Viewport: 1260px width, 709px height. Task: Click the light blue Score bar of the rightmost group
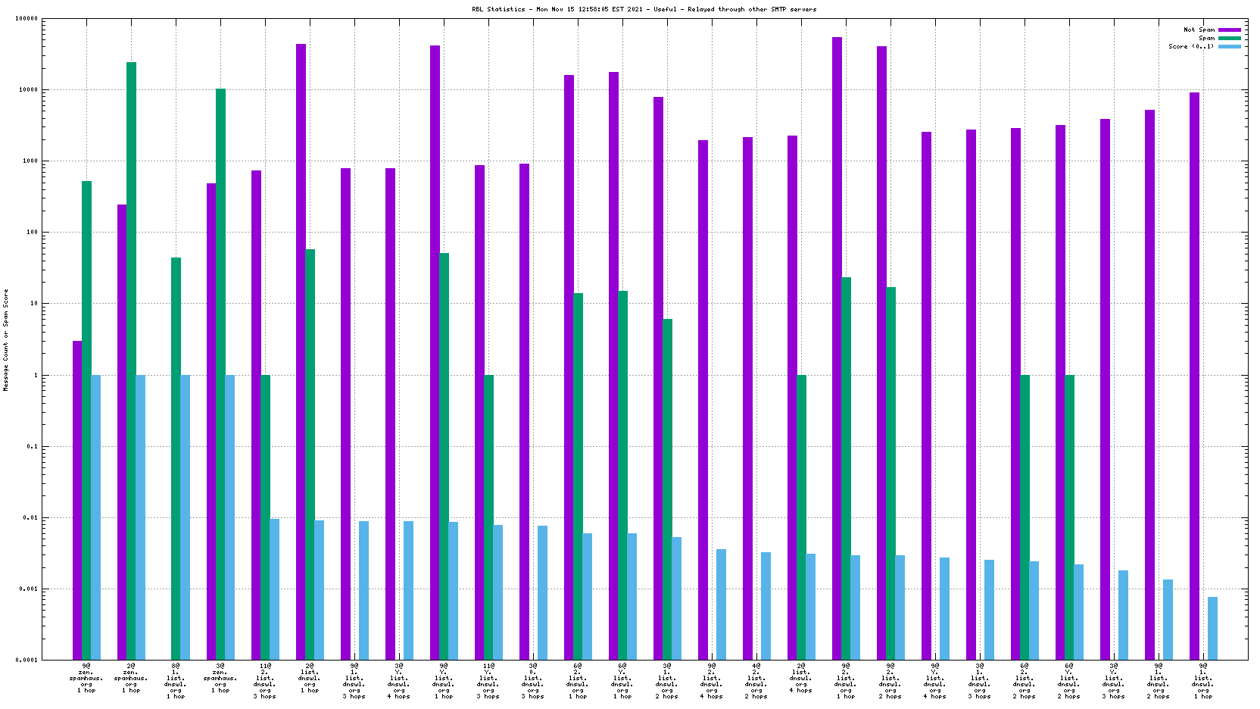[1212, 628]
